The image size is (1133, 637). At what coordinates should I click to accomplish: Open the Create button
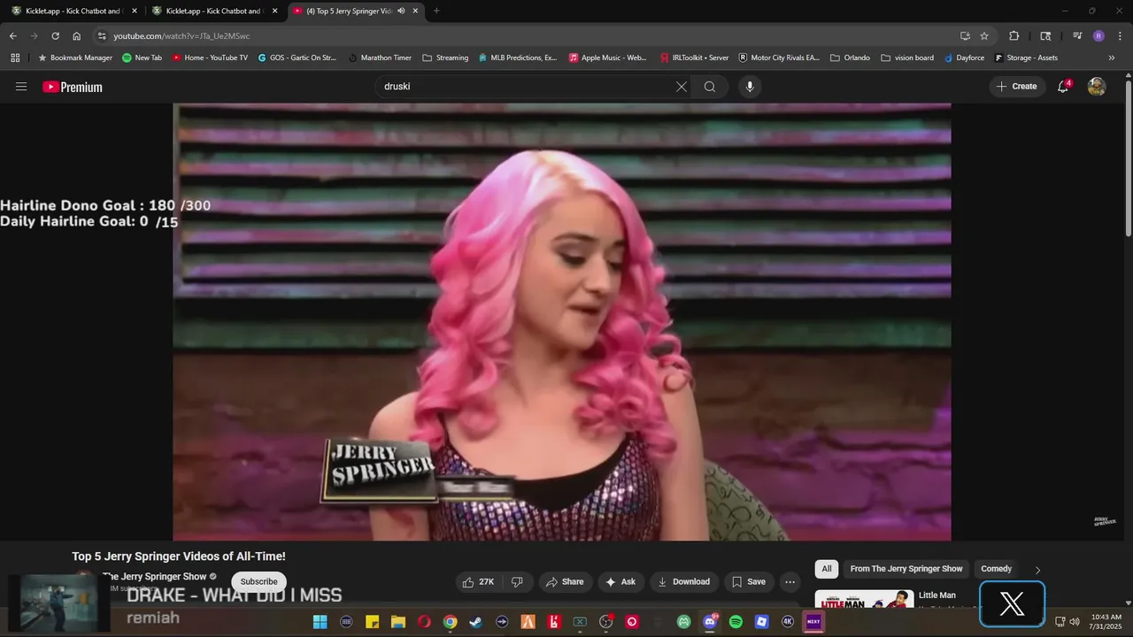click(x=1017, y=87)
